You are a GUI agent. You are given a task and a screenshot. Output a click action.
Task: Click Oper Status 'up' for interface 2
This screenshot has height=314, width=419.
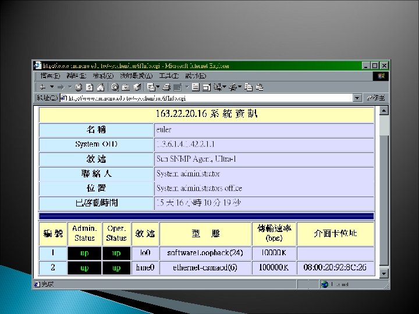[116, 268]
